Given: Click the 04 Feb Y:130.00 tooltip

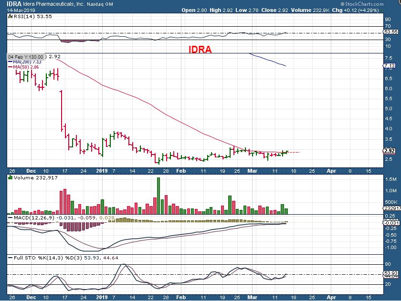Looking at the screenshot, I should click(26, 57).
